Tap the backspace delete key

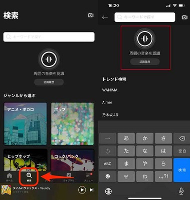point(182,138)
